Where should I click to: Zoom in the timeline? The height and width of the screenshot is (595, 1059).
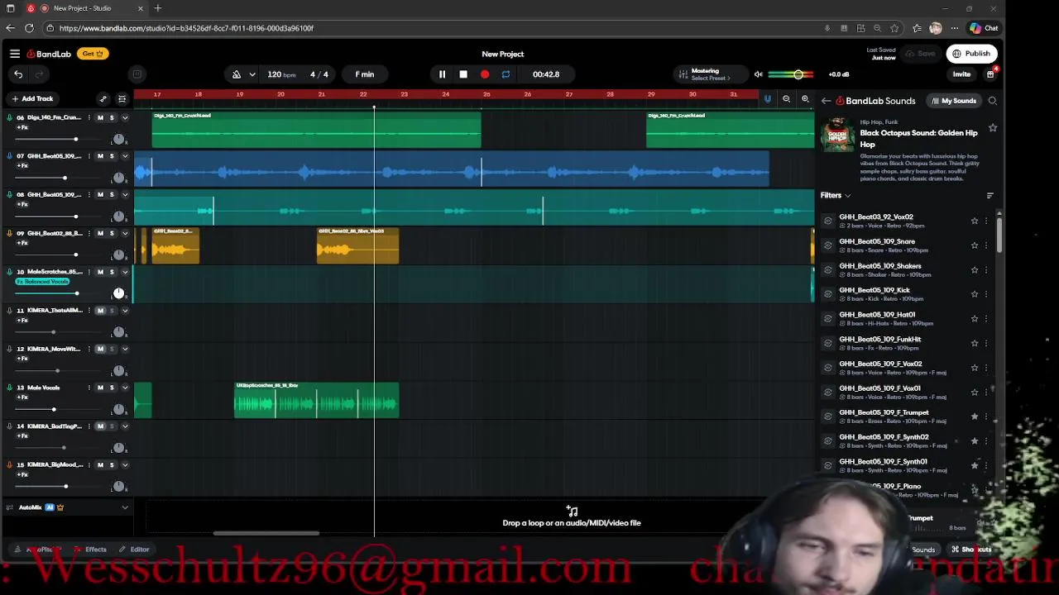tap(805, 99)
